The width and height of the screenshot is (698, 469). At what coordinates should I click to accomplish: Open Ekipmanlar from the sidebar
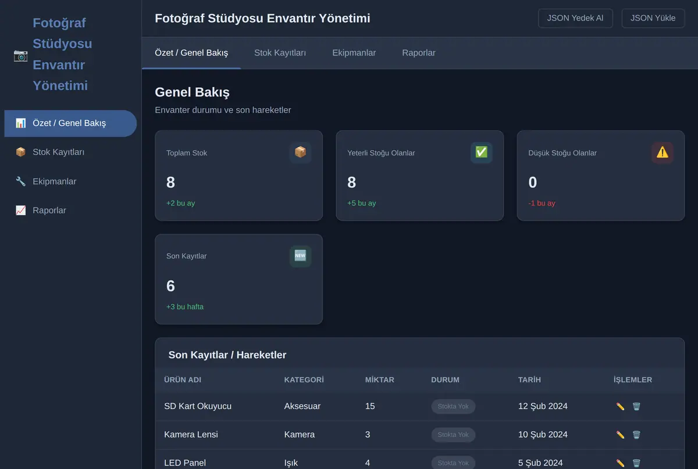point(70,182)
